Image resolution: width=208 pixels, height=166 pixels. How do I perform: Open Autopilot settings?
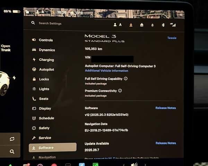click(x=46, y=70)
